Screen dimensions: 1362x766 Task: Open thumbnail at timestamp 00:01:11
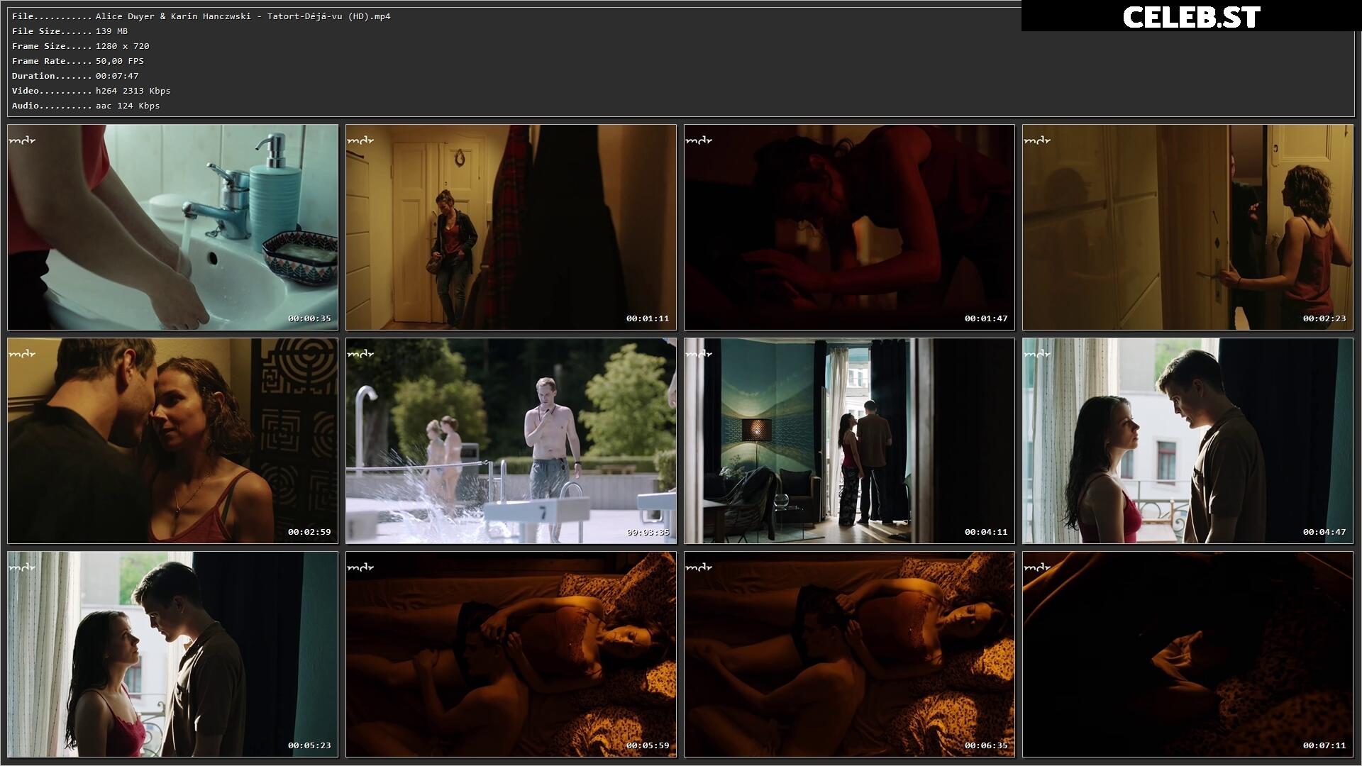(x=511, y=227)
